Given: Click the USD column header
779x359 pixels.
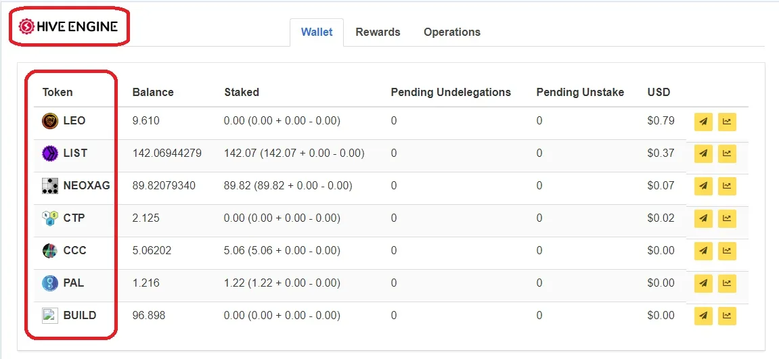Looking at the screenshot, I should pos(659,93).
